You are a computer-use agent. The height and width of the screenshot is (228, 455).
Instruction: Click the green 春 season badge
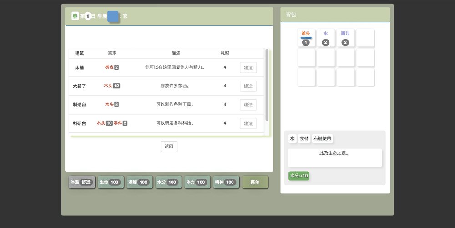pyautogui.click(x=75, y=16)
